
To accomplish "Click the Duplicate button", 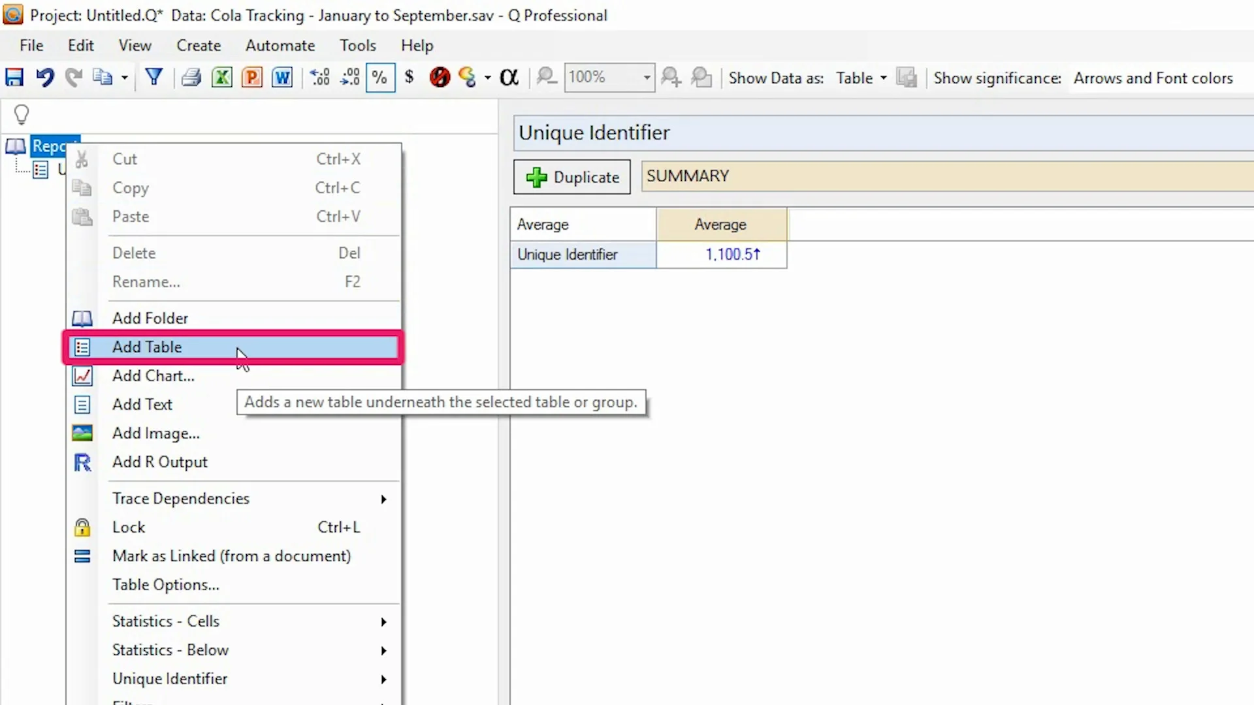I will click(572, 177).
